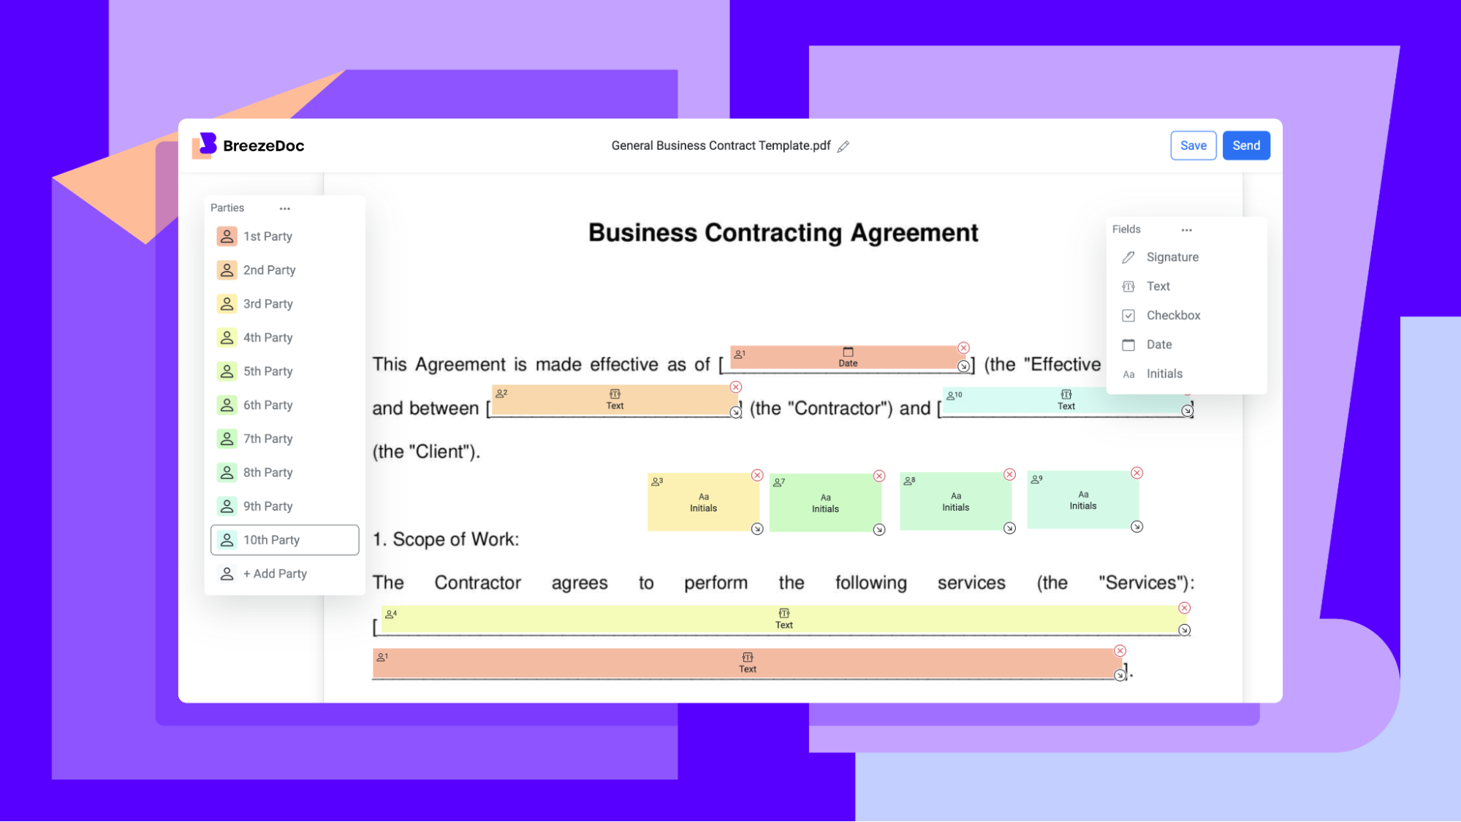Click the Initials field icon
Image resolution: width=1461 pixels, height=822 pixels.
pos(1129,373)
